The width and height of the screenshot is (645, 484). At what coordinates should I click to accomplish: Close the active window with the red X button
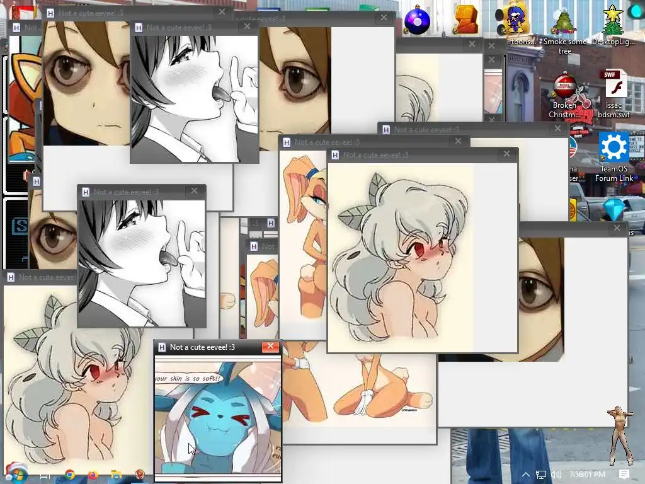coord(270,347)
